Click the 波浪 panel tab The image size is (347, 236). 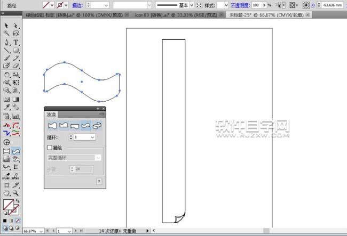point(51,115)
